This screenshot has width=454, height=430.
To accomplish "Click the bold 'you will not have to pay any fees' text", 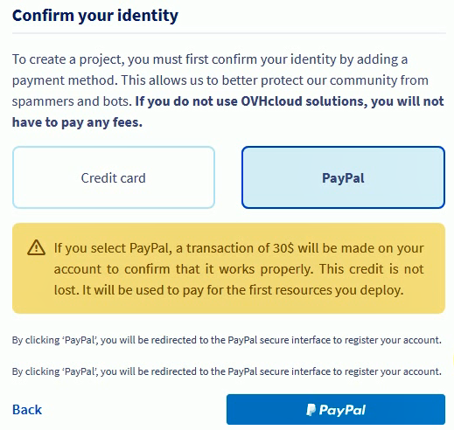I will click(228, 112).
